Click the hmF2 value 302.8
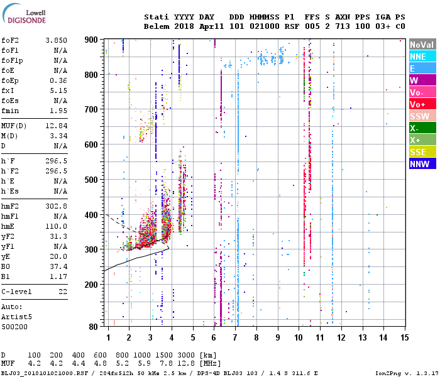Screen dimensions: 440x377 (x=56, y=207)
